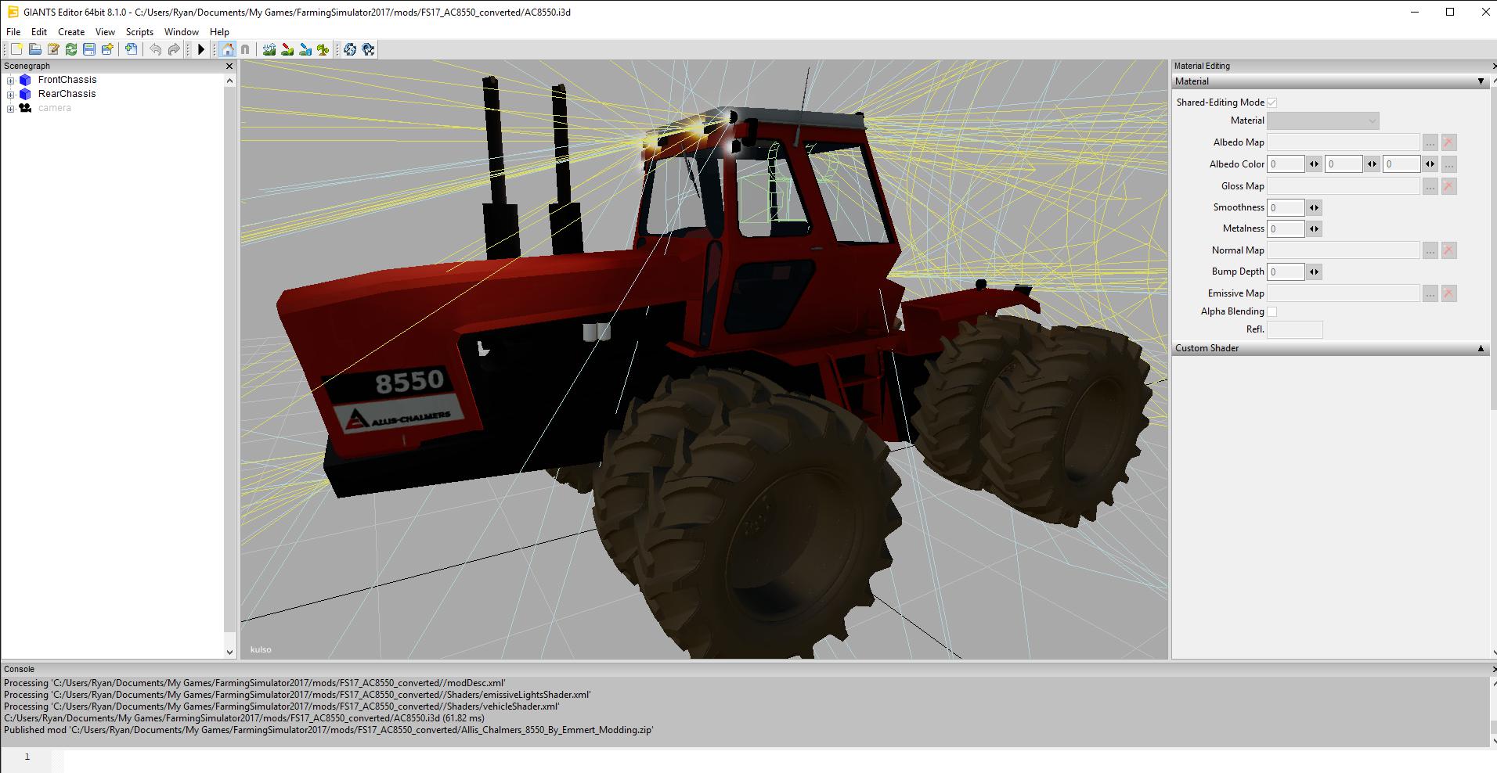Select the foliage paint tree icon
The image size is (1497, 773).
[323, 49]
